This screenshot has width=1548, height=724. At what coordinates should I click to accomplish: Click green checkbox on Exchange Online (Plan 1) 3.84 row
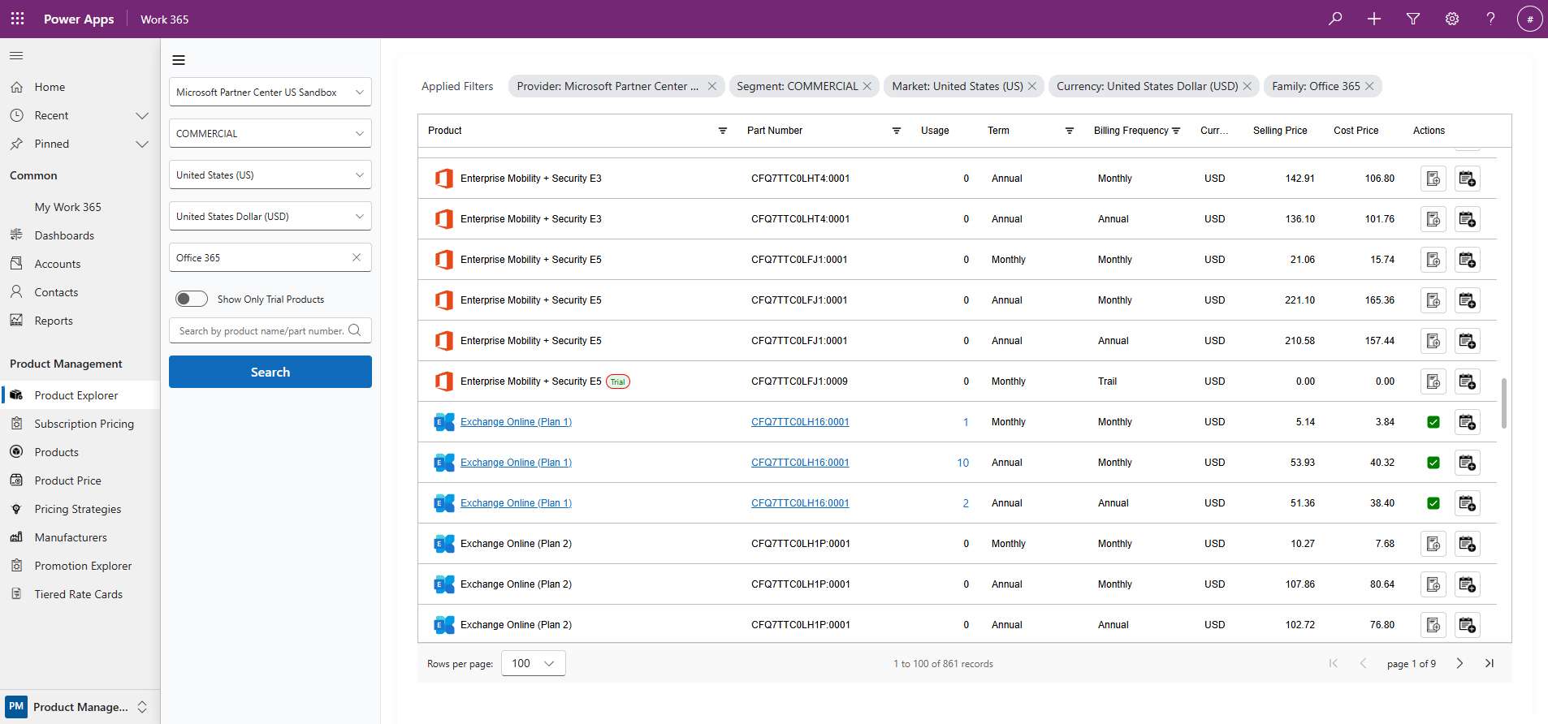[1433, 422]
